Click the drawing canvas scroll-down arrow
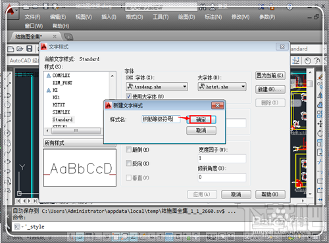This screenshot has width=329, height=243. (x=310, y=194)
